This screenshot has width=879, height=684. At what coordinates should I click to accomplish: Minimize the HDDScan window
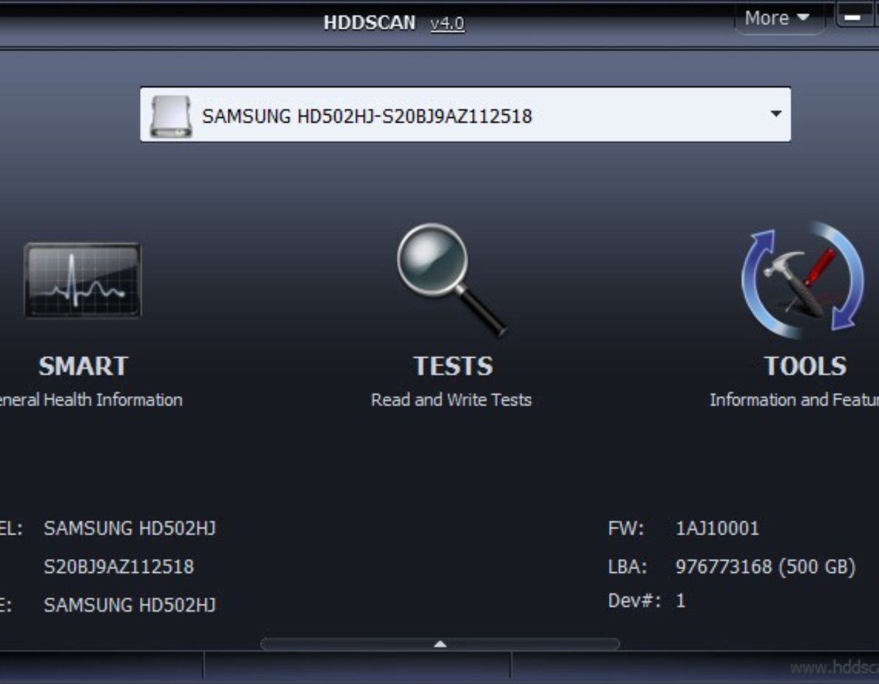853,18
